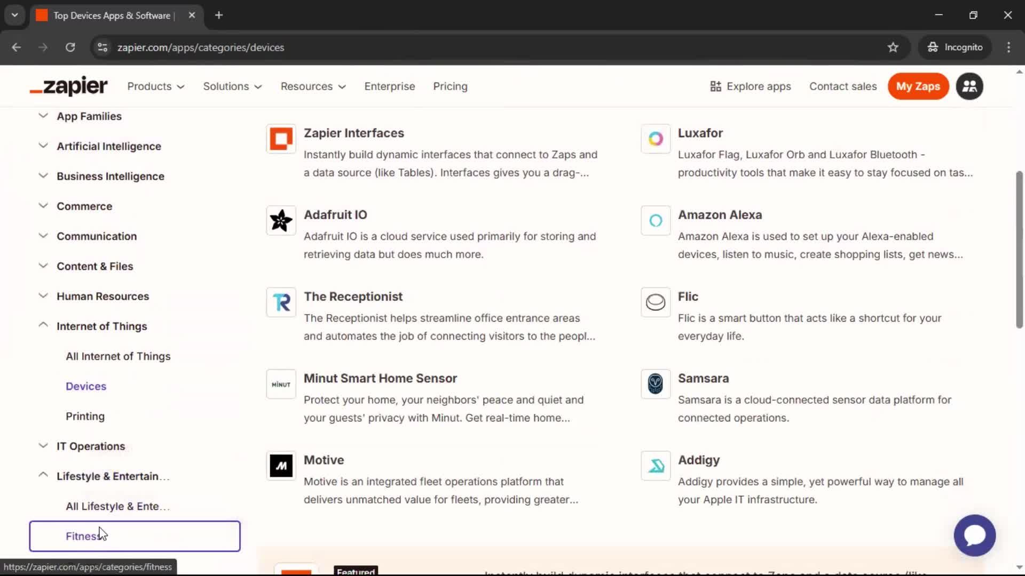Open tab search dropdown in title bar
1025x576 pixels.
[15, 15]
